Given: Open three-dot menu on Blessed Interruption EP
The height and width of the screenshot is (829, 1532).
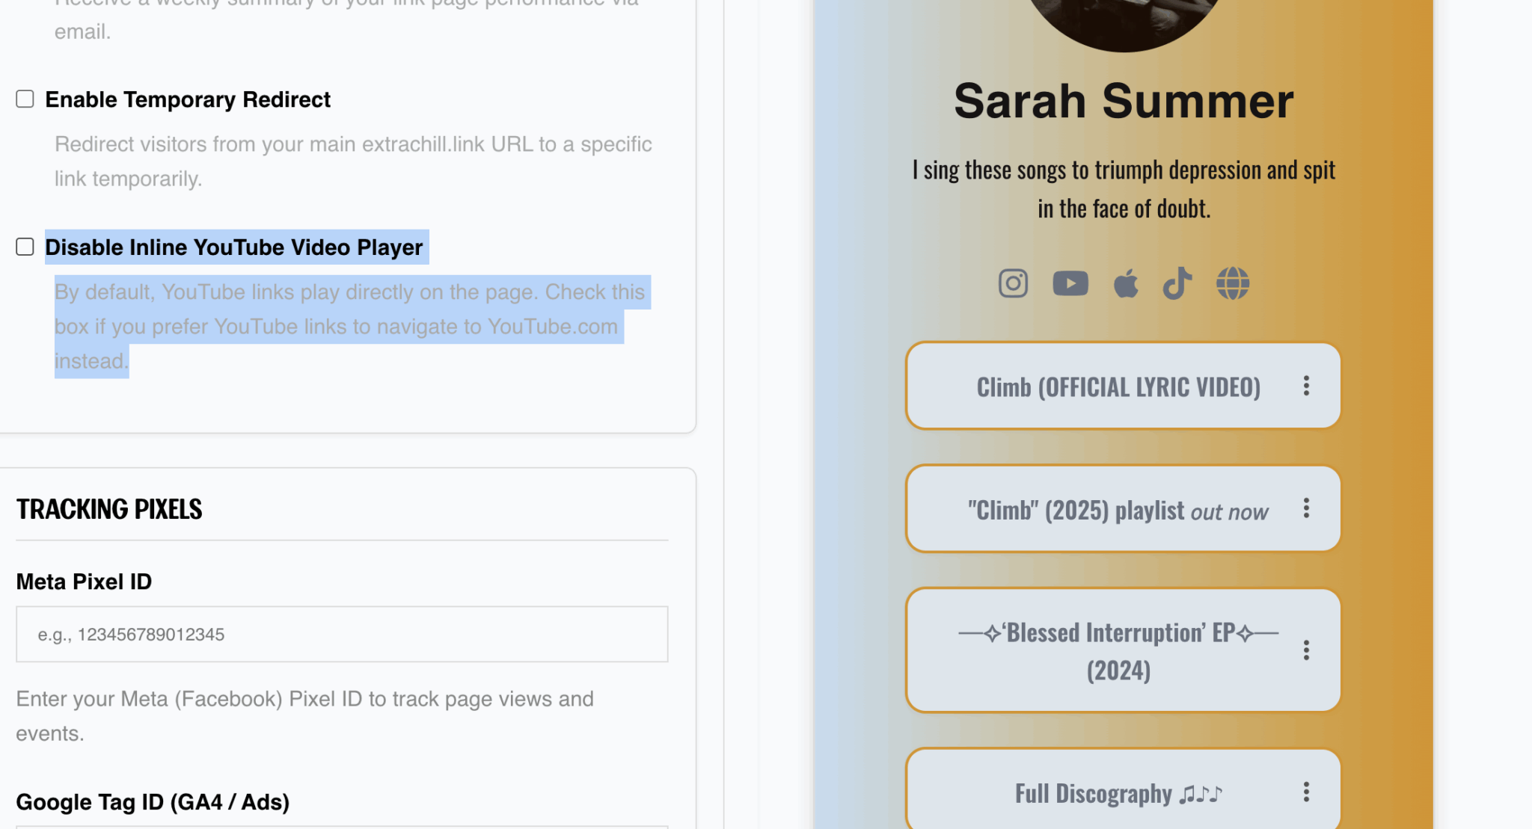Looking at the screenshot, I should (1306, 650).
